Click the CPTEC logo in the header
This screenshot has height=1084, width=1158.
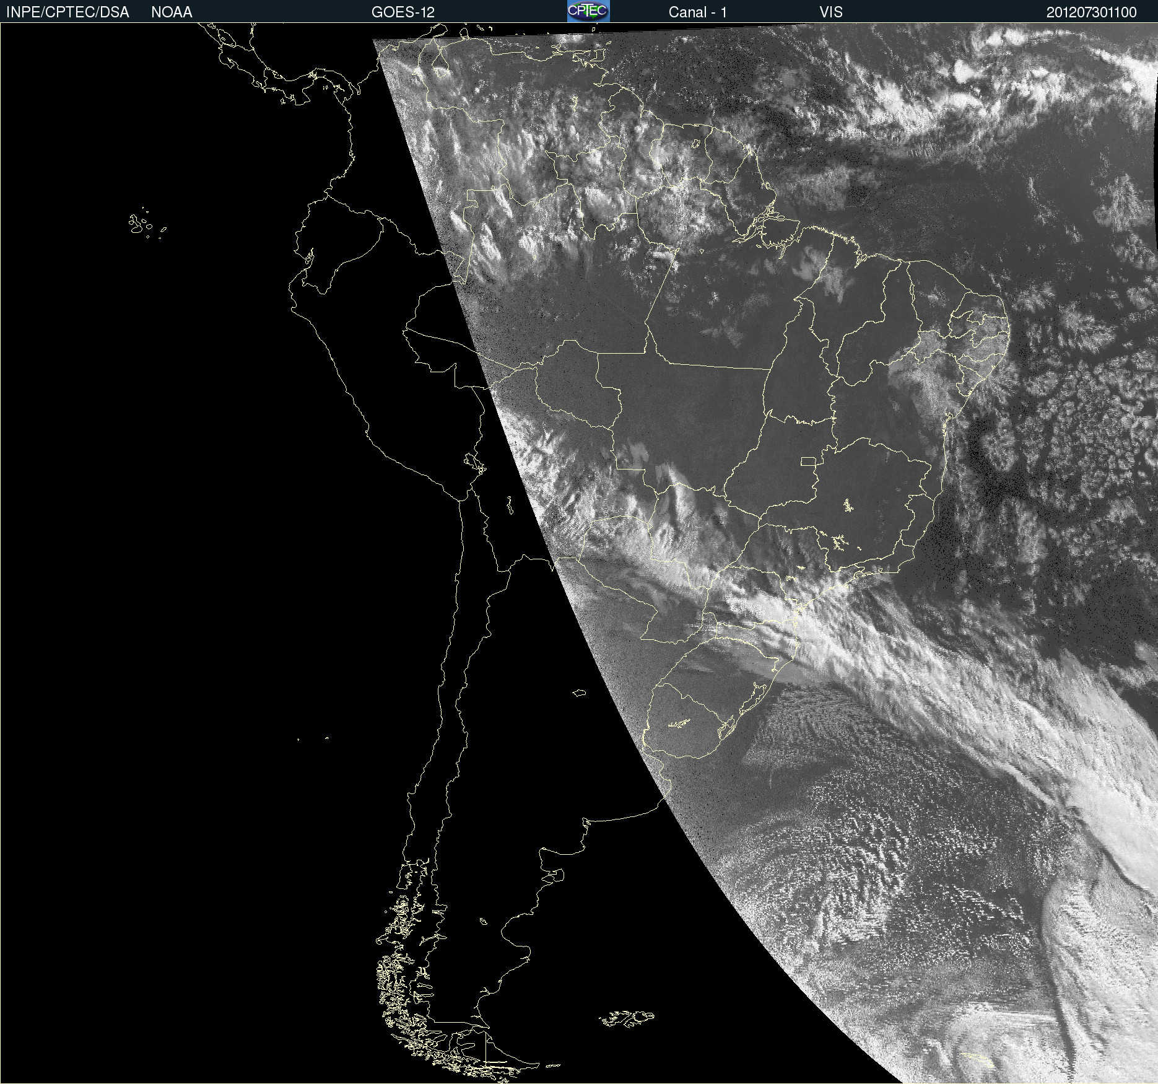pyautogui.click(x=588, y=11)
